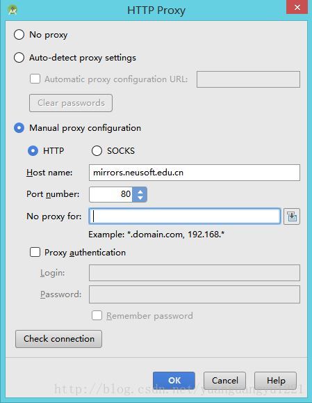This screenshot has width=312, height=403.
Task: Decrease port number with down arrow
Action: coord(140,198)
